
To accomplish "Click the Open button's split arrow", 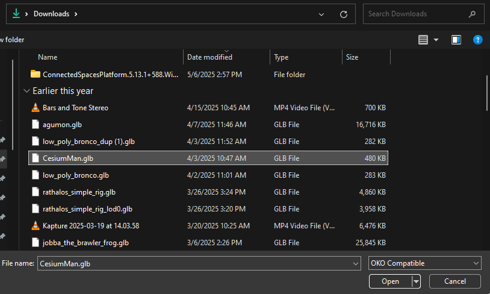I will (416, 281).
